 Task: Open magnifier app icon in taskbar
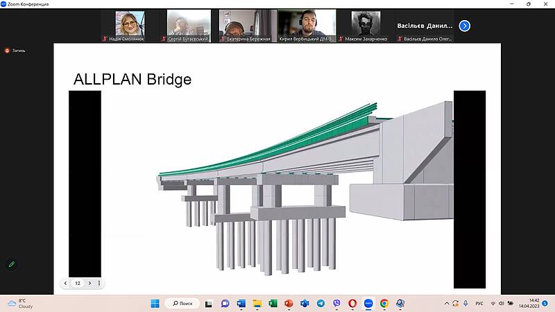pos(400,304)
